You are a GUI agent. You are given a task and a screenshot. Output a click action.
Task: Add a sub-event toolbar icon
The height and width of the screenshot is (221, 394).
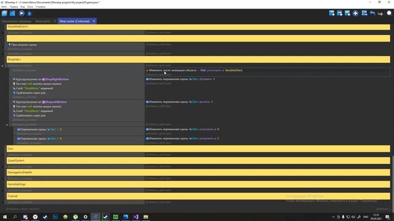coord(339,14)
